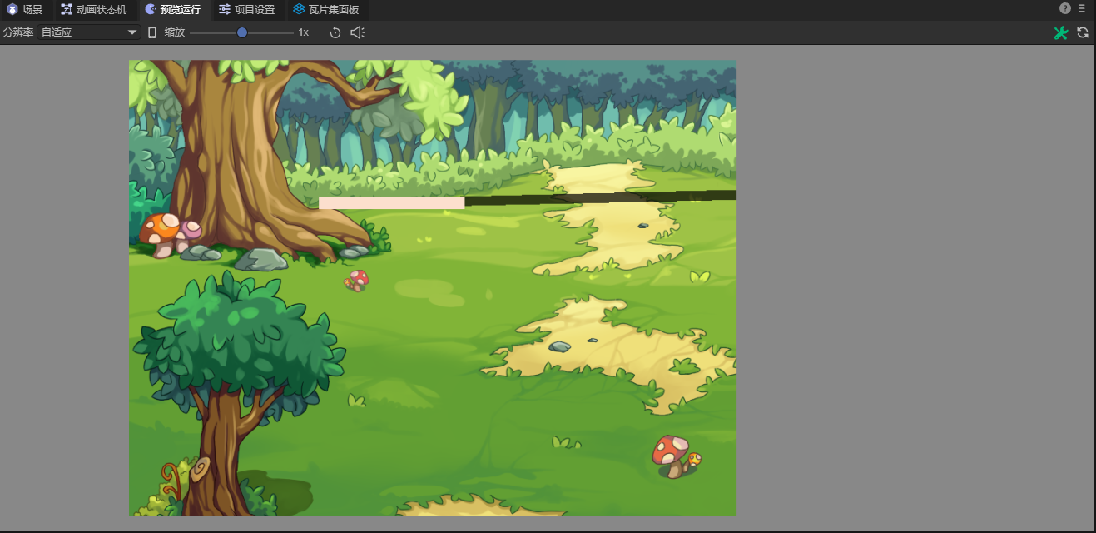1096x533 pixels.
Task: Open the 项目设置 tab
Action: (247, 10)
